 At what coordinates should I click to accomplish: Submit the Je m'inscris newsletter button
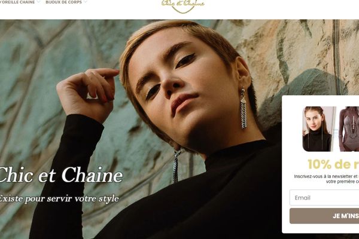coord(324,216)
